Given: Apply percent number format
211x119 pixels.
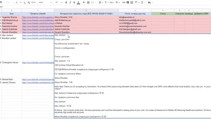Looking at the screenshot, I should click(20, 2).
